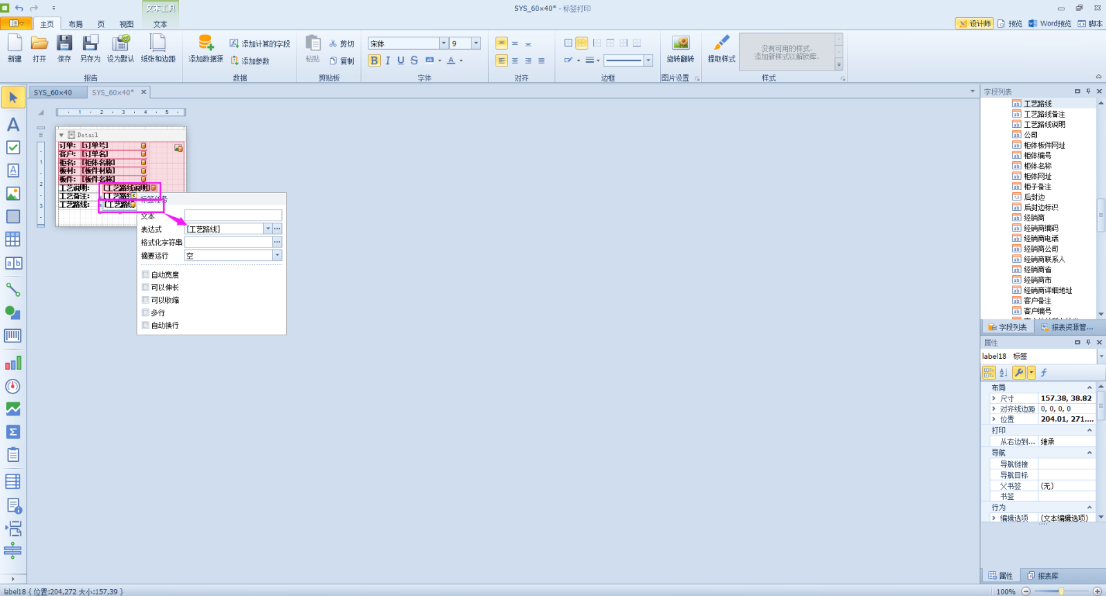Click the 另存为 (Save As) icon
The height and width of the screenshot is (596, 1106).
[x=90, y=48]
